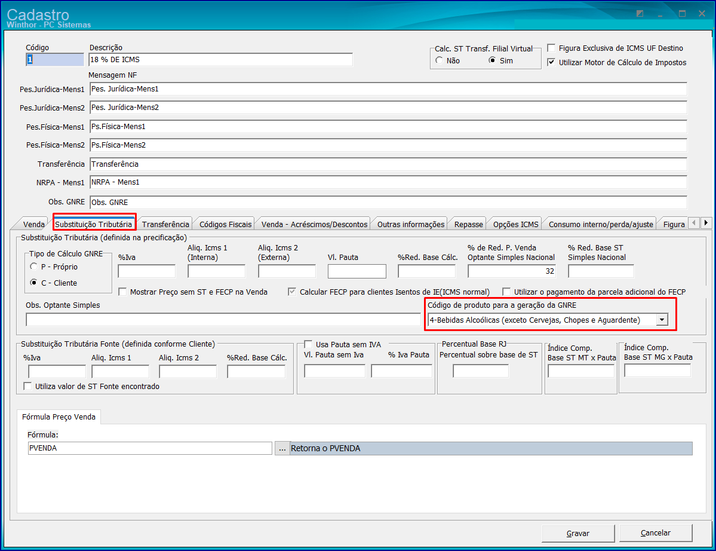Click the %Iva field under Substituição Tributária
Screen dimensions: 716x551
(146, 271)
